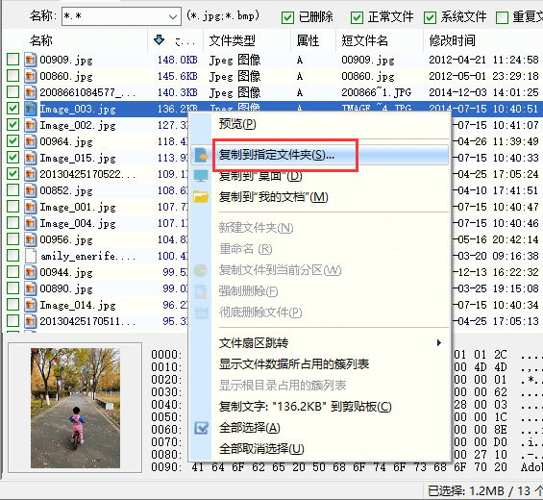This screenshot has height=500, width=543.
Task: Click the blue sort arrow in the size column header
Action: tap(159, 39)
